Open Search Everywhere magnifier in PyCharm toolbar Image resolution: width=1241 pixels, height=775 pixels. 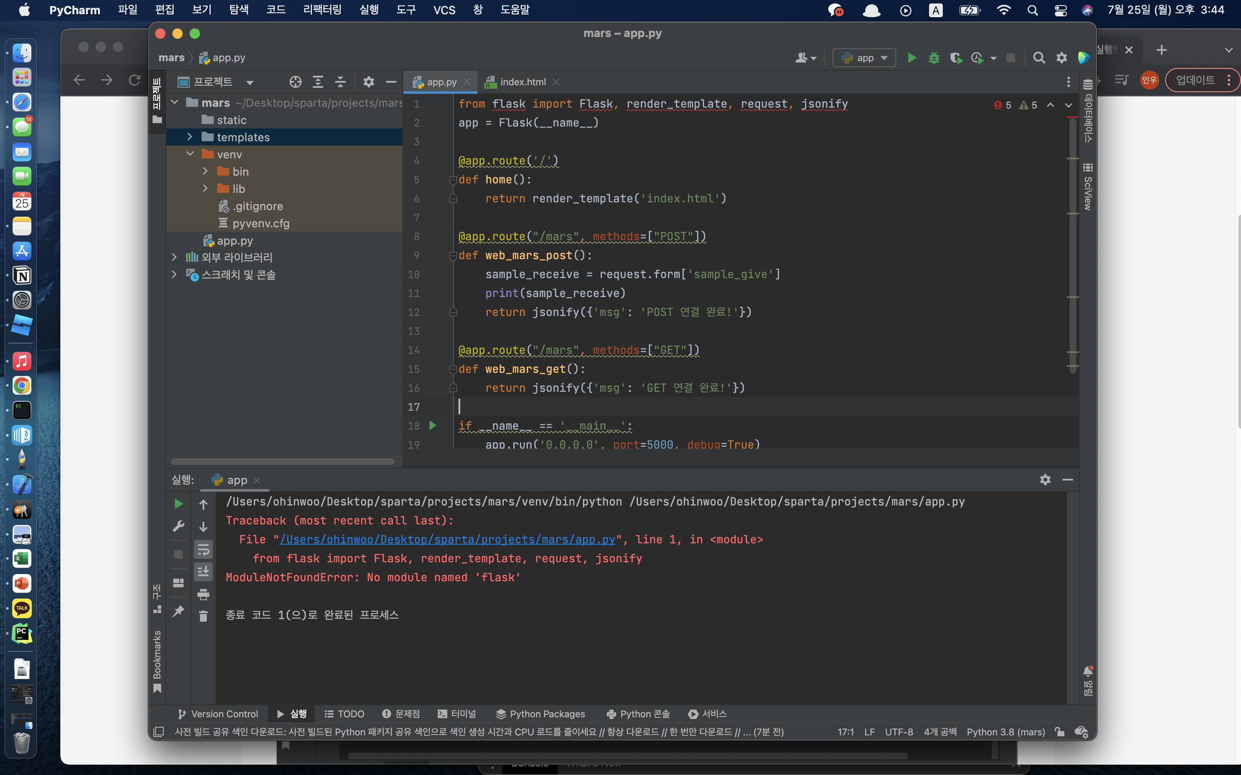click(x=1039, y=58)
